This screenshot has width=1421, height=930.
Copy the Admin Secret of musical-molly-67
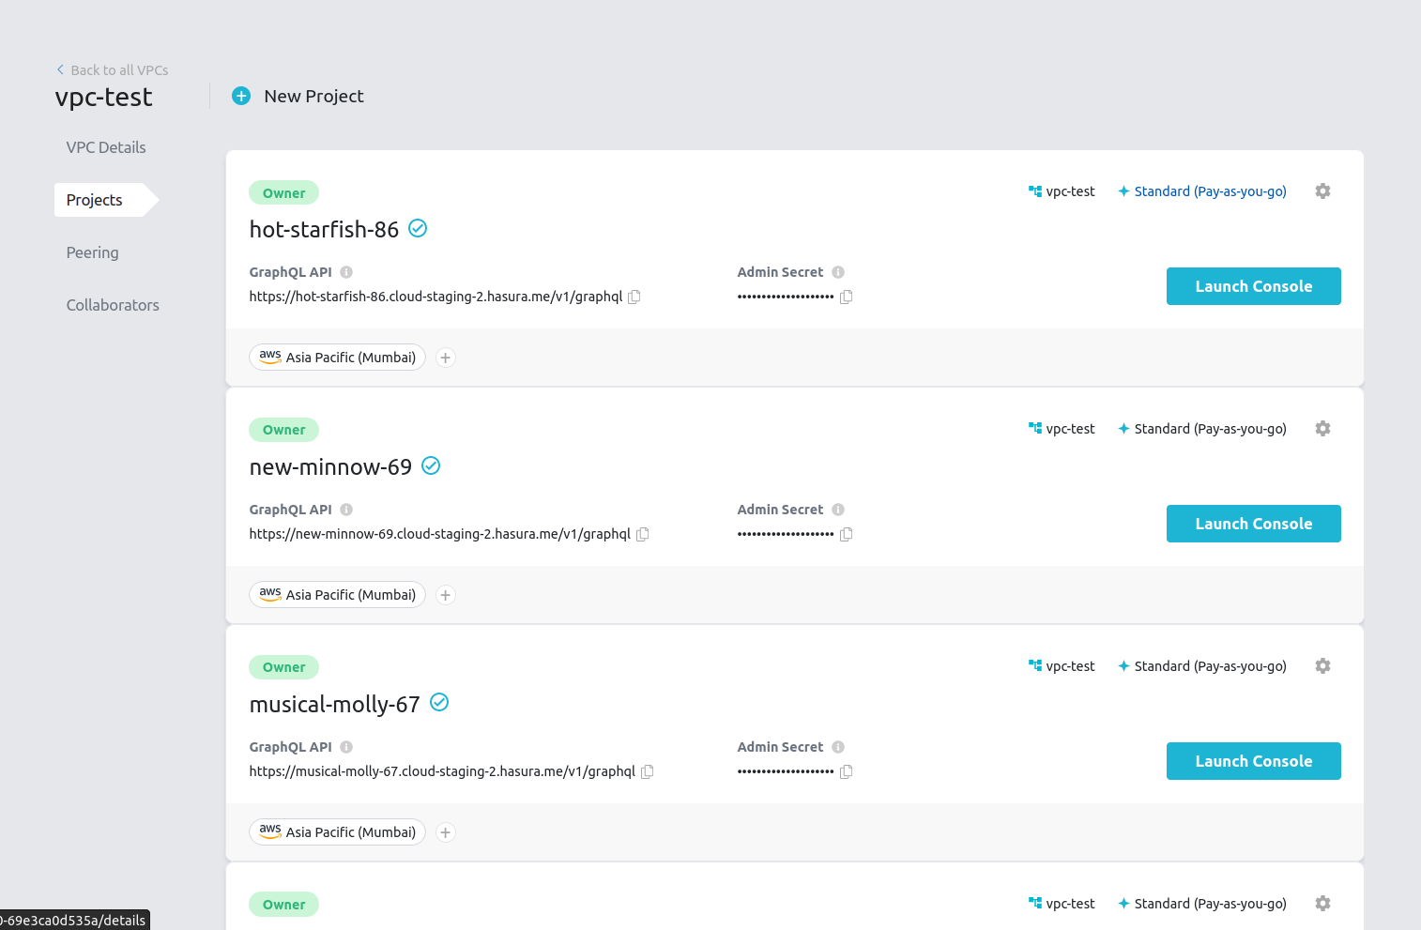point(846,771)
